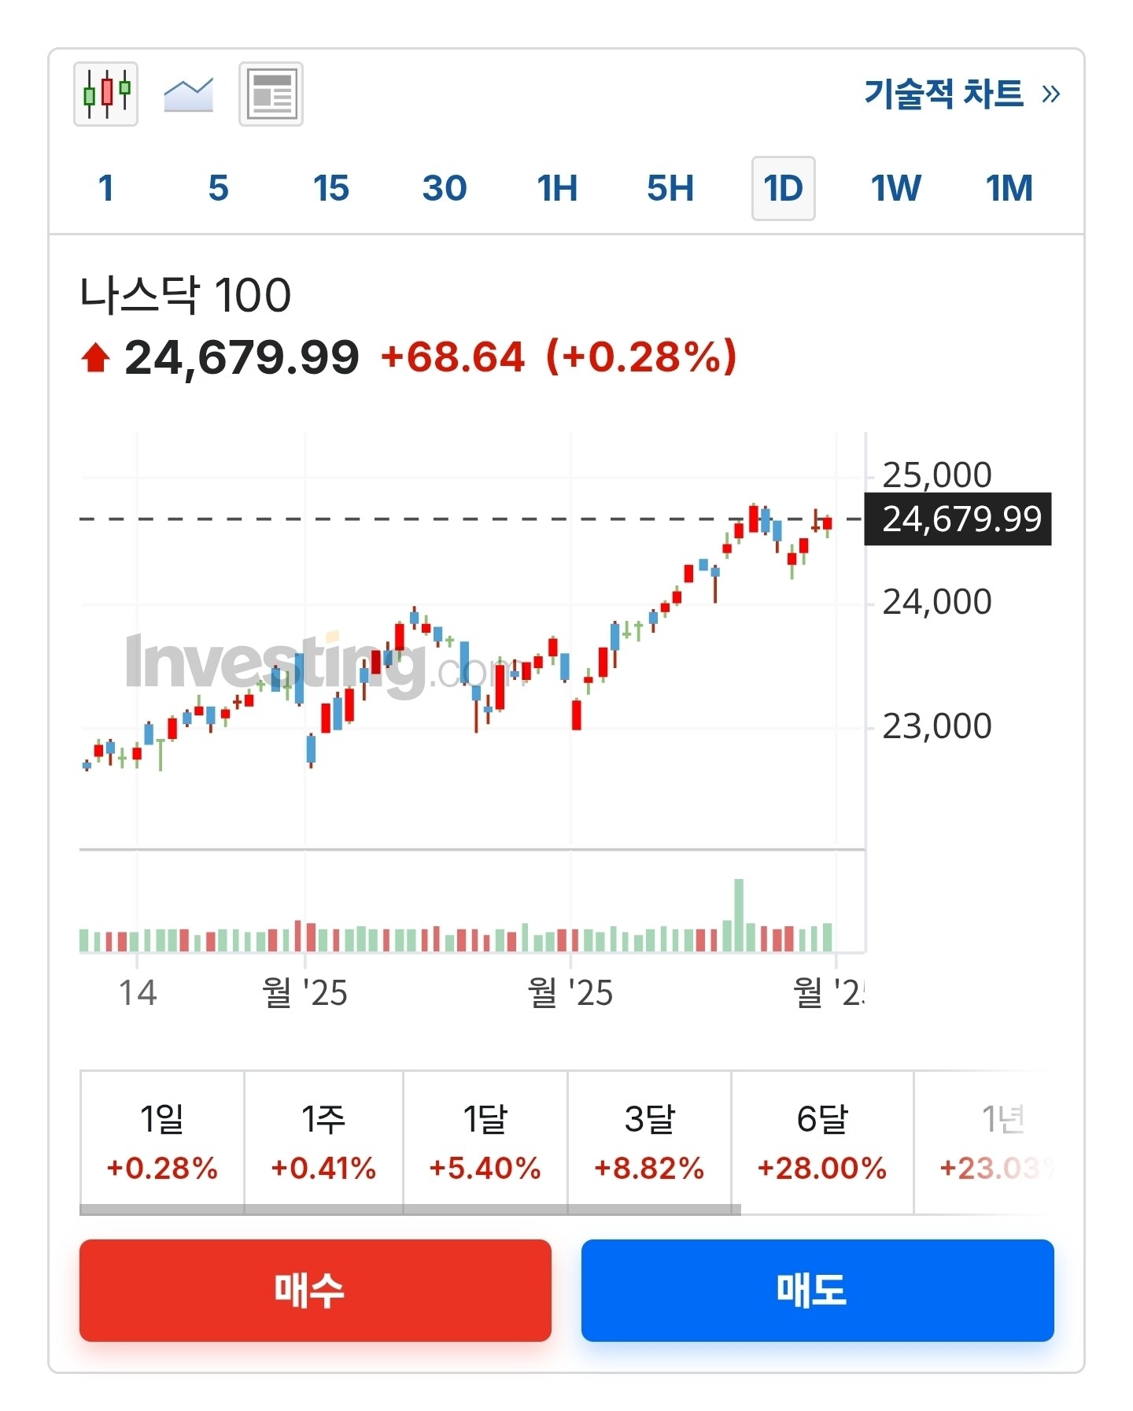This screenshot has width=1133, height=1411.
Task: Click the horizontal scrollbar under period returns
Action: tap(409, 1210)
